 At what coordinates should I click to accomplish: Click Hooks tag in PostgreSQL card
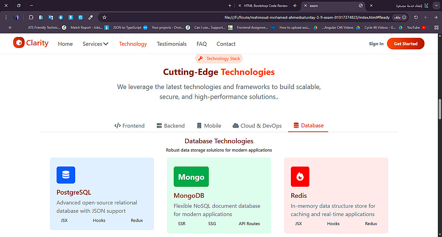tap(99, 220)
